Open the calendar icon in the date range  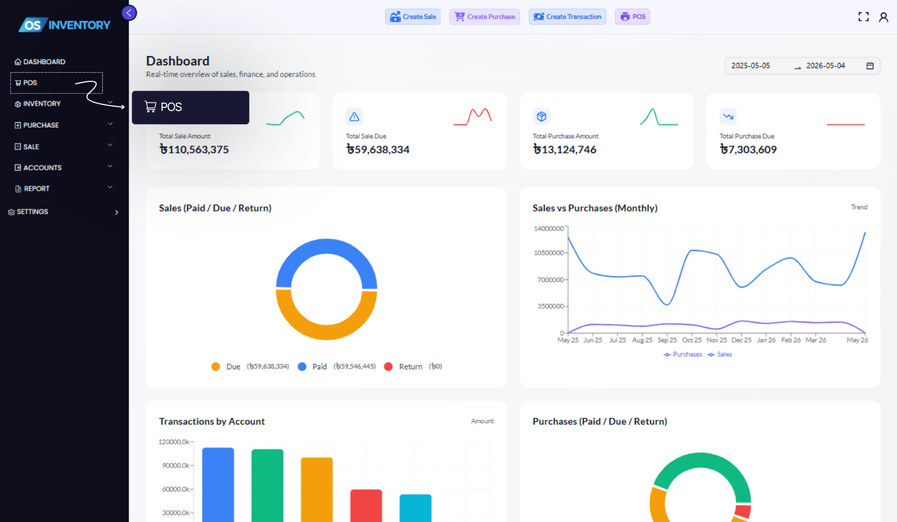coord(870,66)
